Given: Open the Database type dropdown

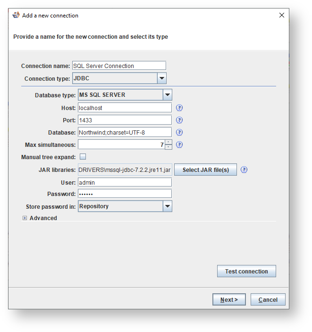Looking at the screenshot, I should (x=167, y=95).
